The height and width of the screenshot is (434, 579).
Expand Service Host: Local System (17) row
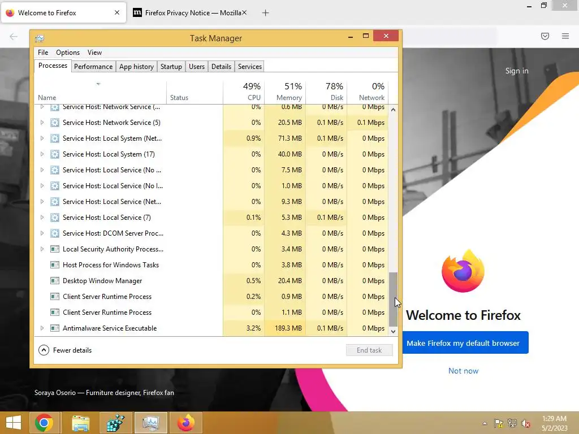point(42,154)
